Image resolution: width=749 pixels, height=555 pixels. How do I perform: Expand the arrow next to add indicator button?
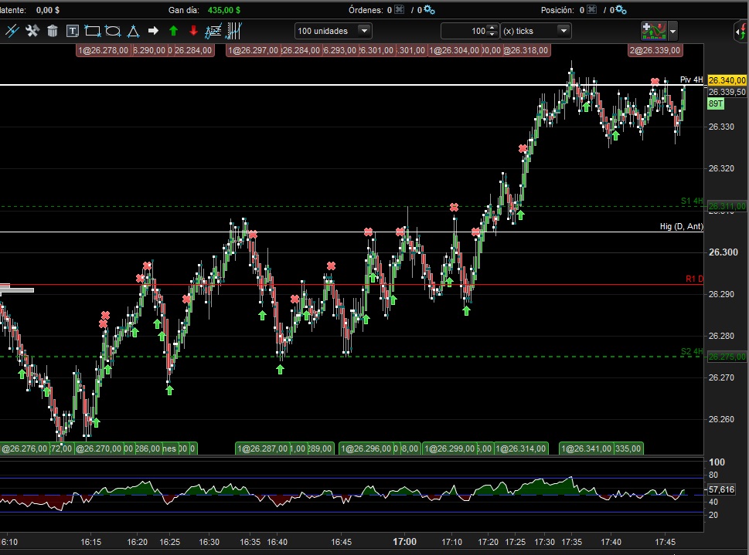coord(672,31)
